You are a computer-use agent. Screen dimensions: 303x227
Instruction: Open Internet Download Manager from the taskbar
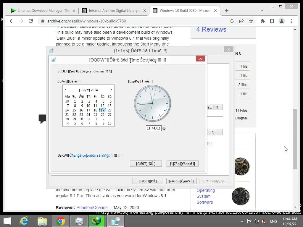[x=97, y=221]
